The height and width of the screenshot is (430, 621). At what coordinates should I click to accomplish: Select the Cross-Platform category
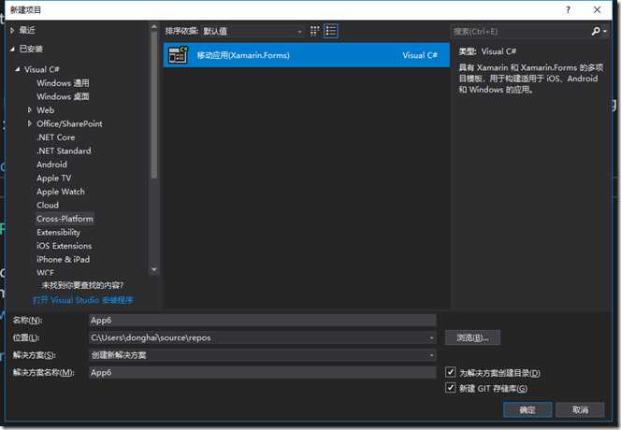point(65,219)
